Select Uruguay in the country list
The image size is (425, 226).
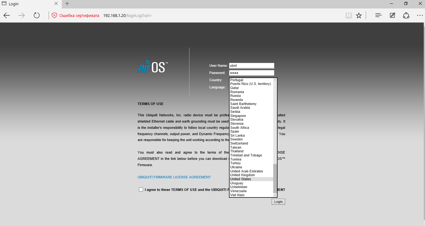coord(251,183)
